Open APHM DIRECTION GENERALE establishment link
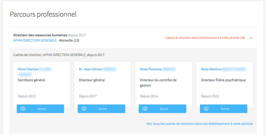The height and width of the screenshot is (135, 266). [35, 40]
